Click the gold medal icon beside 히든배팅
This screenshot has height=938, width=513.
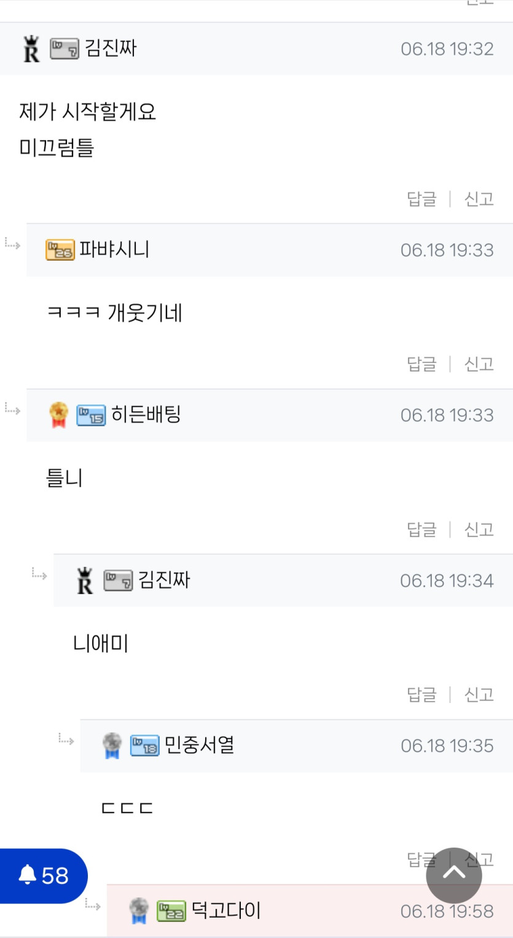pos(58,415)
